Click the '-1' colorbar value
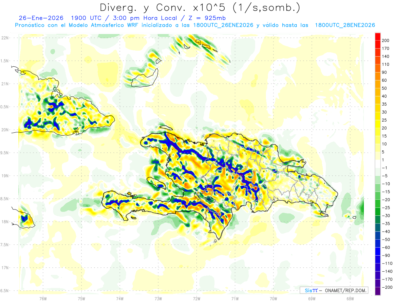The width and height of the screenshot is (393, 303). [385, 168]
